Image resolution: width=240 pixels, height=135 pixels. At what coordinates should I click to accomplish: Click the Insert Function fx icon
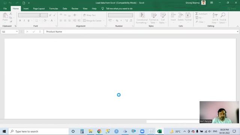pos(40,31)
